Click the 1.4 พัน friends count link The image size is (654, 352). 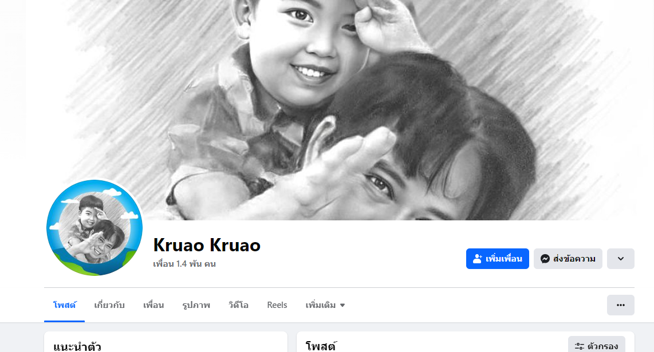184,264
